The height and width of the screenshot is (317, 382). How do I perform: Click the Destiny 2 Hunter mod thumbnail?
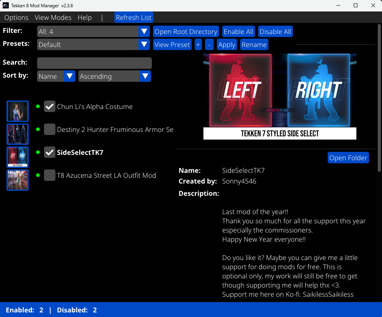pyautogui.click(x=18, y=134)
